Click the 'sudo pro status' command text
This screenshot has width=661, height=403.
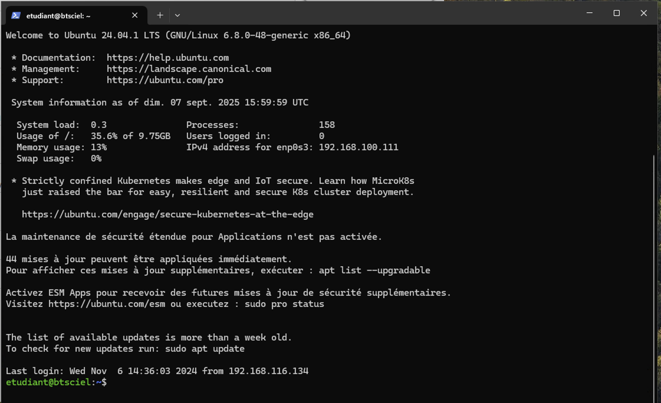284,304
